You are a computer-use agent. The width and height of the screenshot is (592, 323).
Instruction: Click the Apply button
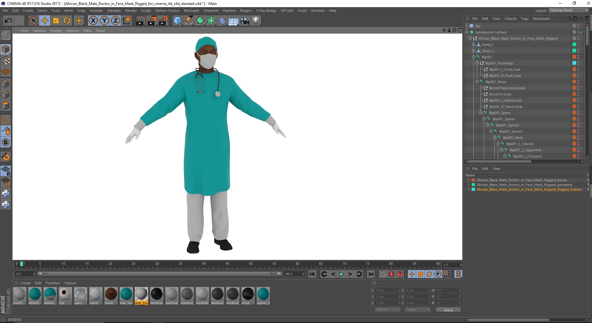448,310
